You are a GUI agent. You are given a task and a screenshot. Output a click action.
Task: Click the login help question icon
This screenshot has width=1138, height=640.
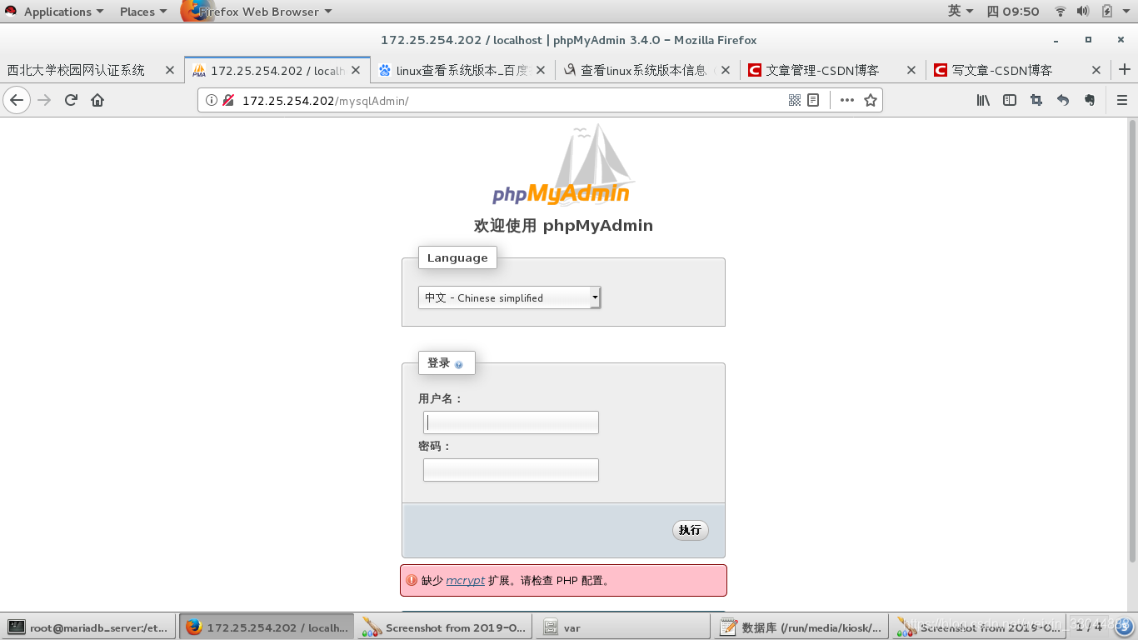point(459,364)
